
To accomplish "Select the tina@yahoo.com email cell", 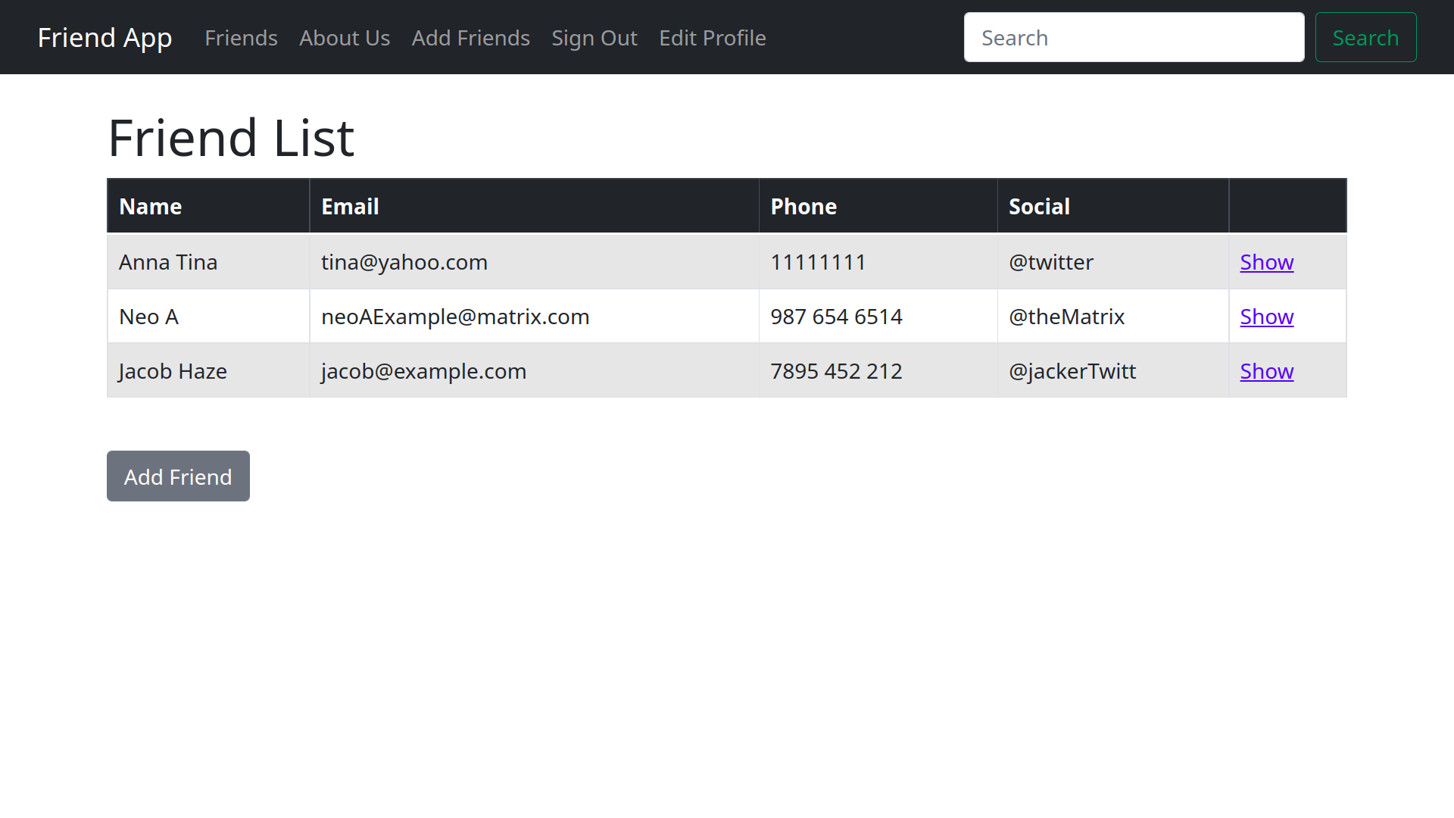I will [x=404, y=262].
